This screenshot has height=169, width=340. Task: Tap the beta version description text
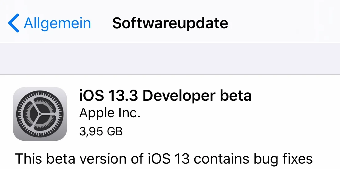pos(164,158)
